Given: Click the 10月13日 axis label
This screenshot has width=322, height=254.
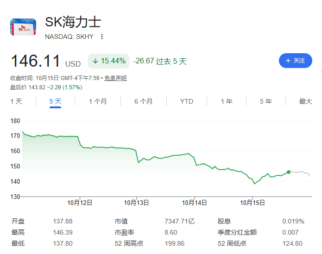Looking at the screenshot, I should [136, 203].
